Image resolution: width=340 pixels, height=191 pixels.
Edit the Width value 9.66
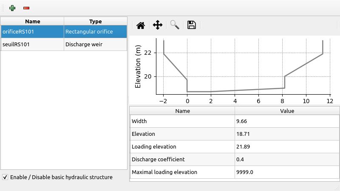click(287, 121)
